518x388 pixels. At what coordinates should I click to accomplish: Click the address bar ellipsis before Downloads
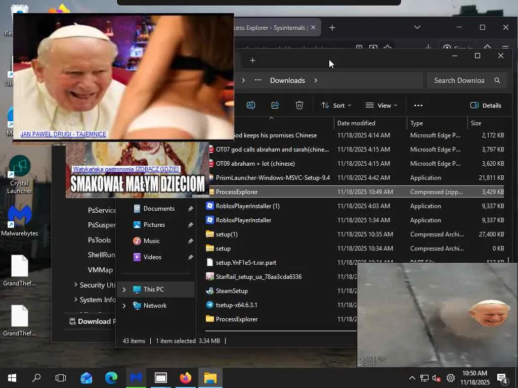[x=258, y=80]
